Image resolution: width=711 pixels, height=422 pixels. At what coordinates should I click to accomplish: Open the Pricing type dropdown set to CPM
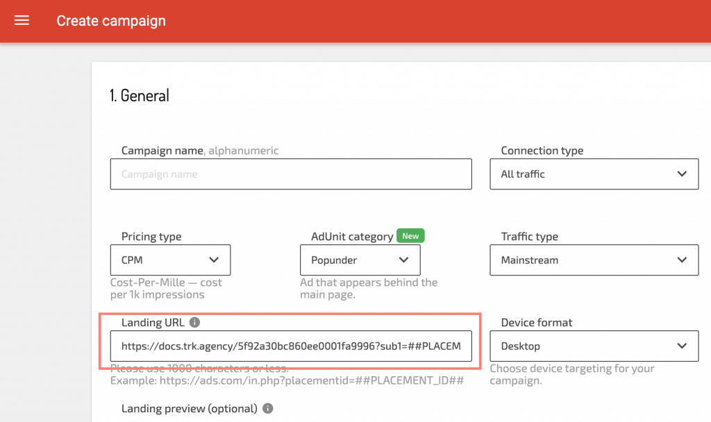pyautogui.click(x=170, y=260)
